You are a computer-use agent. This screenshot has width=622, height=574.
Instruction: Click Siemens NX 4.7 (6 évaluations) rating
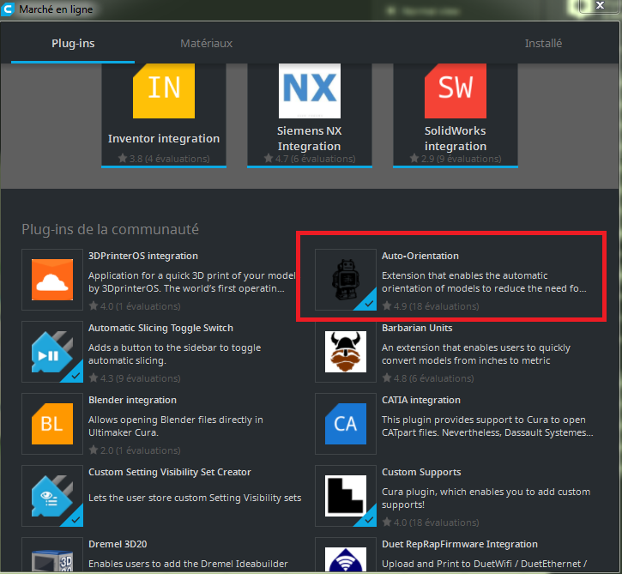click(310, 159)
